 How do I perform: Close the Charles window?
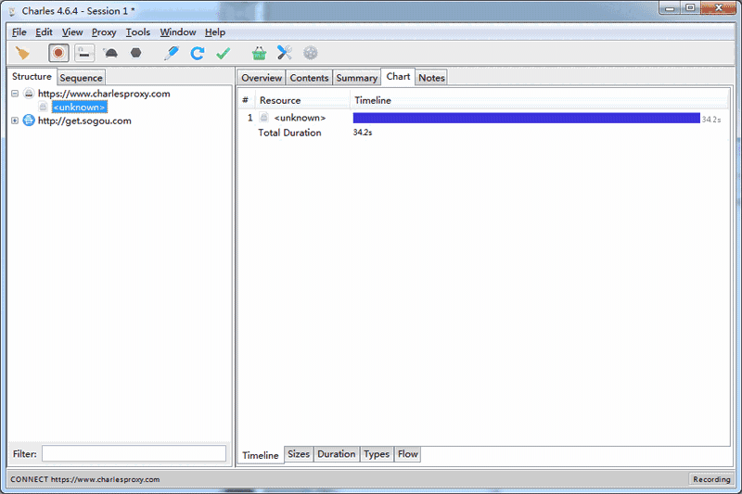pos(718,8)
